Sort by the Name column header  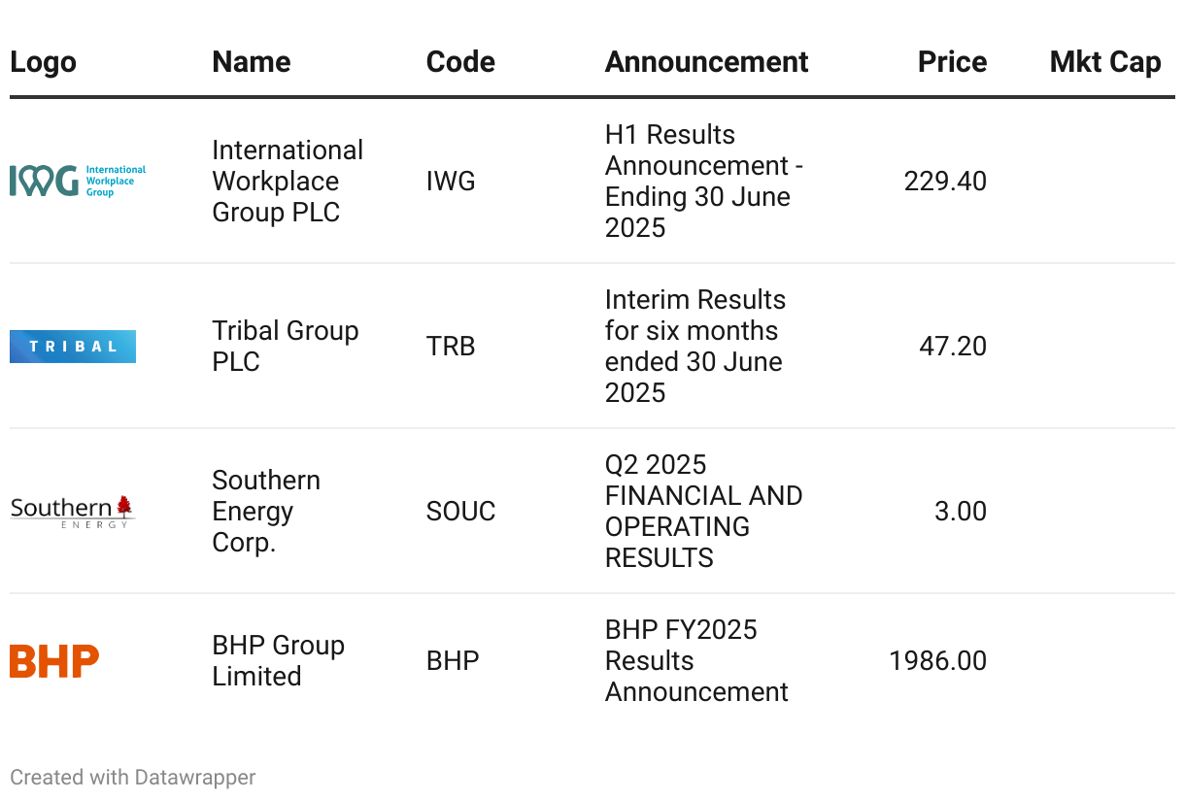pyautogui.click(x=252, y=62)
